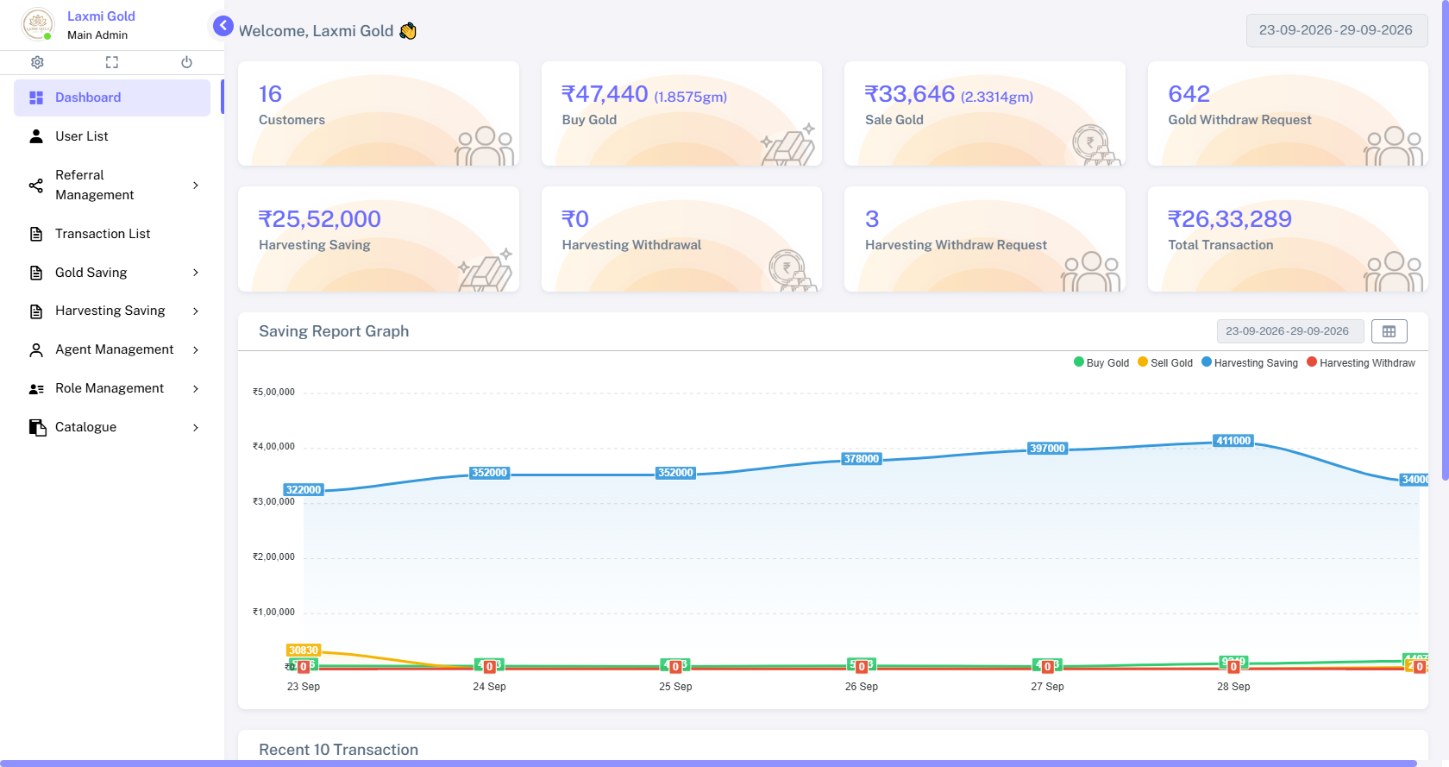The image size is (1449, 767).
Task: Collapse sidebar with the blue arrow button
Action: click(223, 26)
